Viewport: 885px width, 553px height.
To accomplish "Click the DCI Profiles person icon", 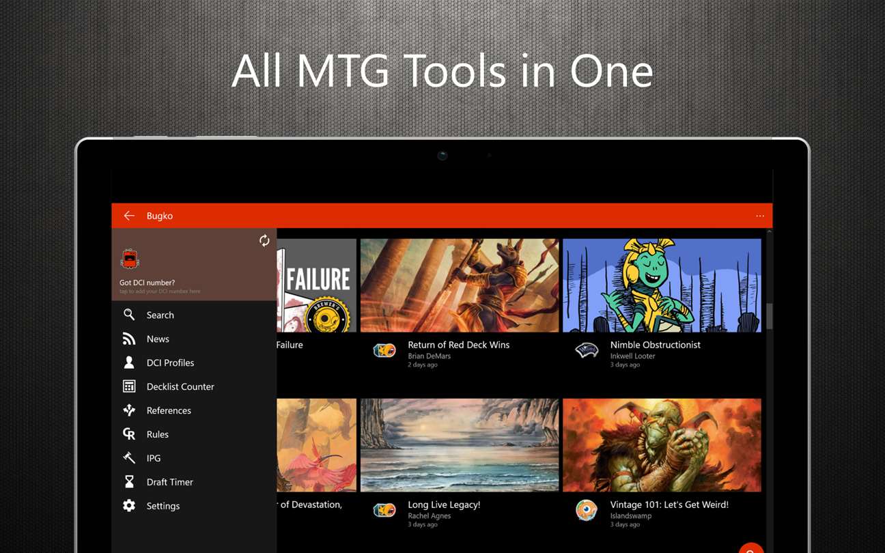I will pos(129,363).
